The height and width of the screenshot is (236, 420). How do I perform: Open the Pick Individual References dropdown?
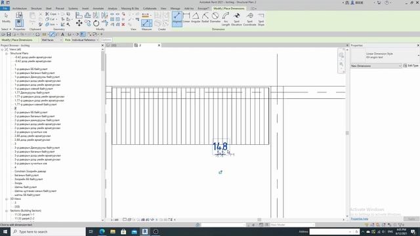[x=85, y=40]
